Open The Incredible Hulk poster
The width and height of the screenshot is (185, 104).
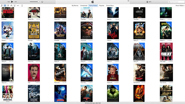coord(113,93)
